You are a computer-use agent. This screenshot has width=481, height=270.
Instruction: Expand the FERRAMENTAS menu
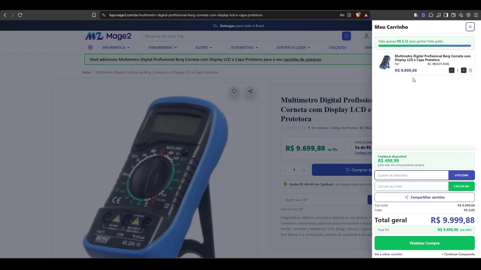(163, 47)
